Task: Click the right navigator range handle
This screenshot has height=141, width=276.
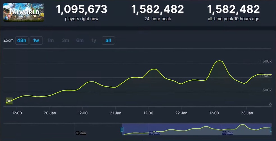Action: click(271, 129)
